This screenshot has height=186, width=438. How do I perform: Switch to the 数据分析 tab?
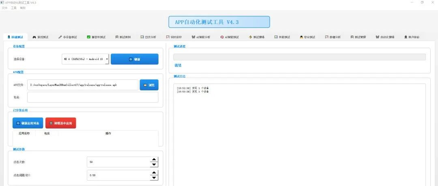coord(333,37)
